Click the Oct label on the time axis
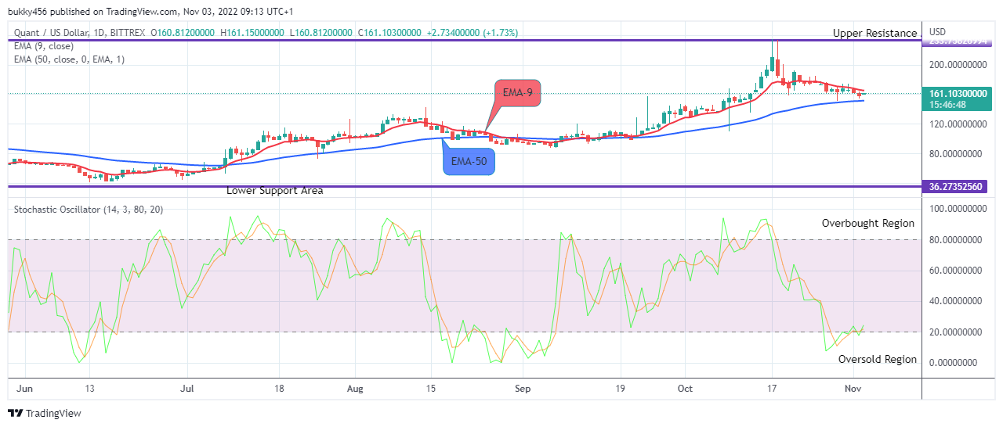 686,388
